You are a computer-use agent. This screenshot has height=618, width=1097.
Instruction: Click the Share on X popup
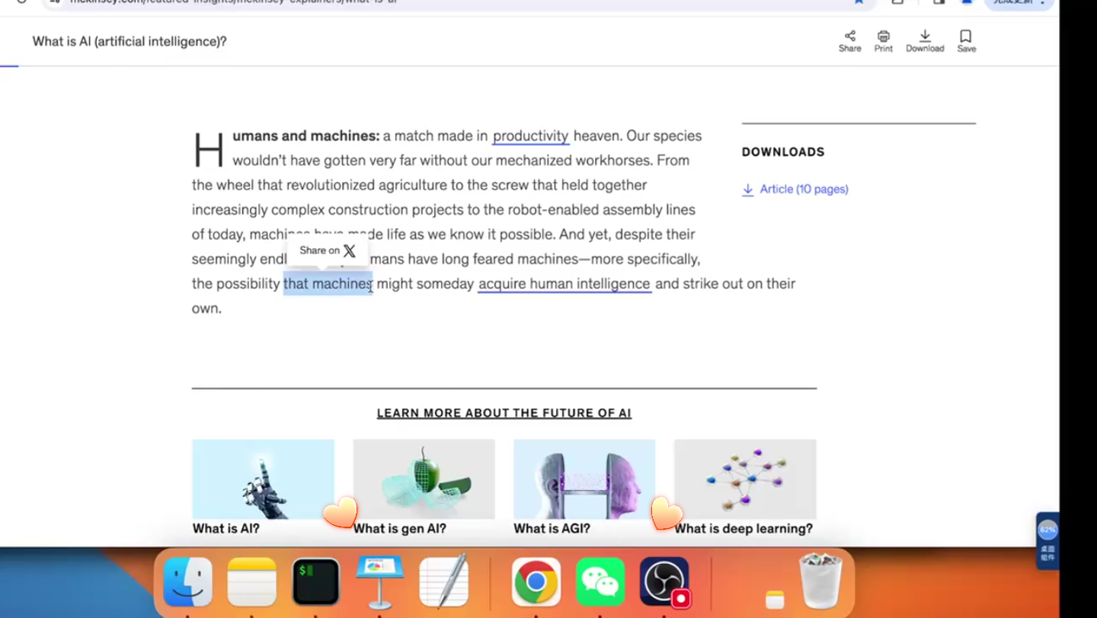328,250
